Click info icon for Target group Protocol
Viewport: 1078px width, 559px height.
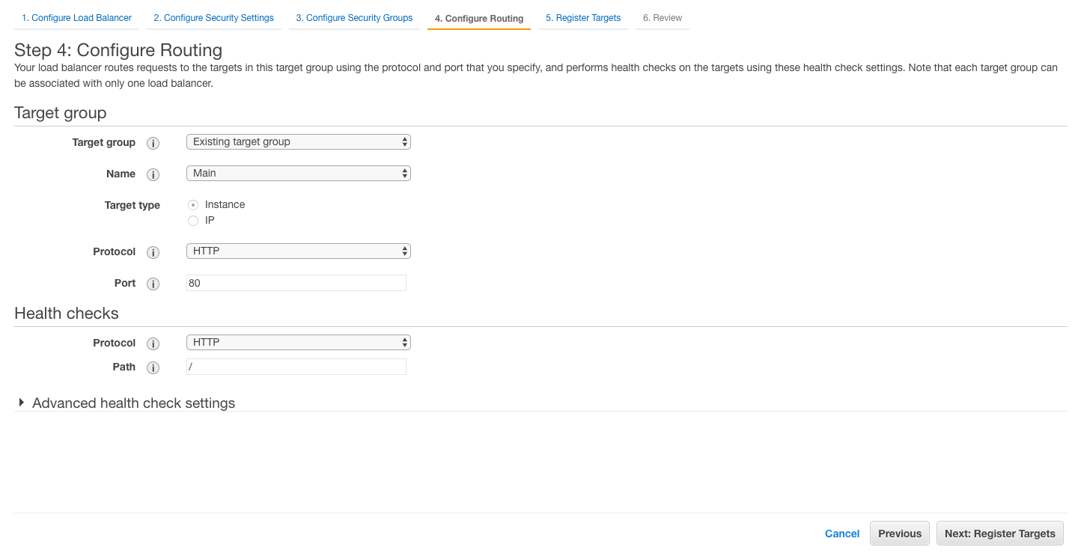pyautogui.click(x=153, y=252)
